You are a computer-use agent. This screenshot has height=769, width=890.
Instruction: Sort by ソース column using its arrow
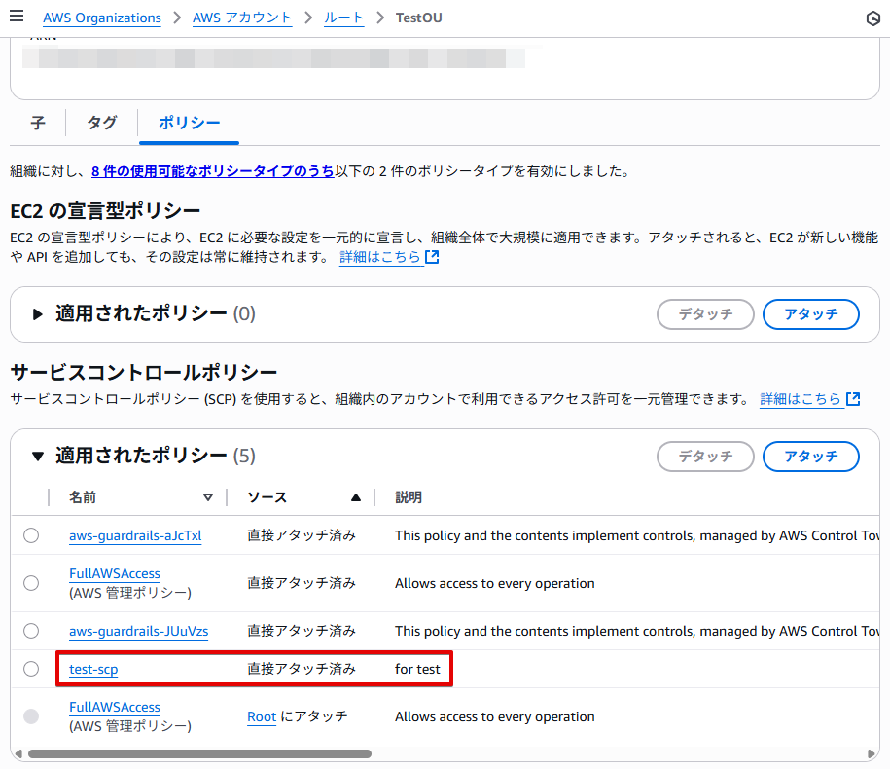pos(356,497)
